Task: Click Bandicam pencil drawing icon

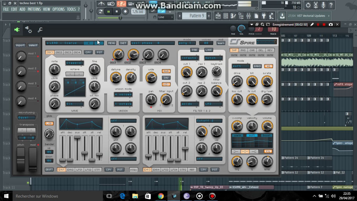Action: [312, 25]
